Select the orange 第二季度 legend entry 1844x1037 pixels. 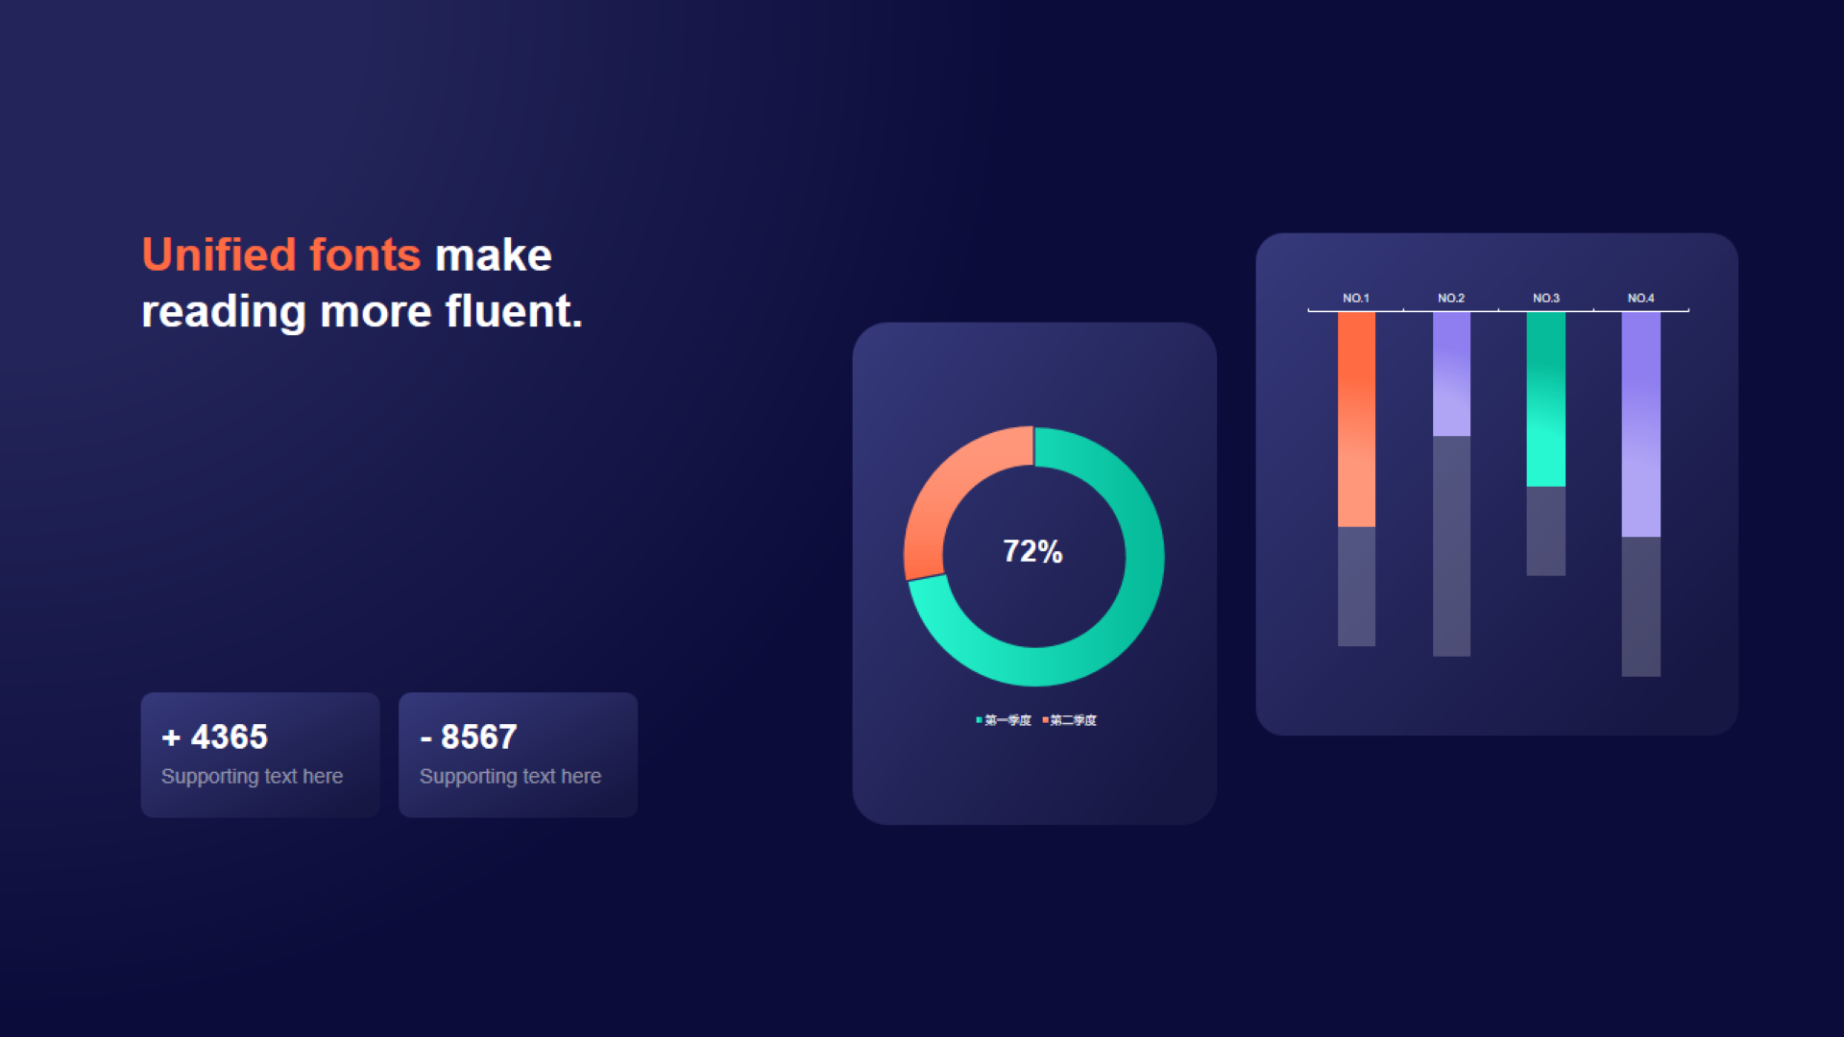click(x=1069, y=720)
